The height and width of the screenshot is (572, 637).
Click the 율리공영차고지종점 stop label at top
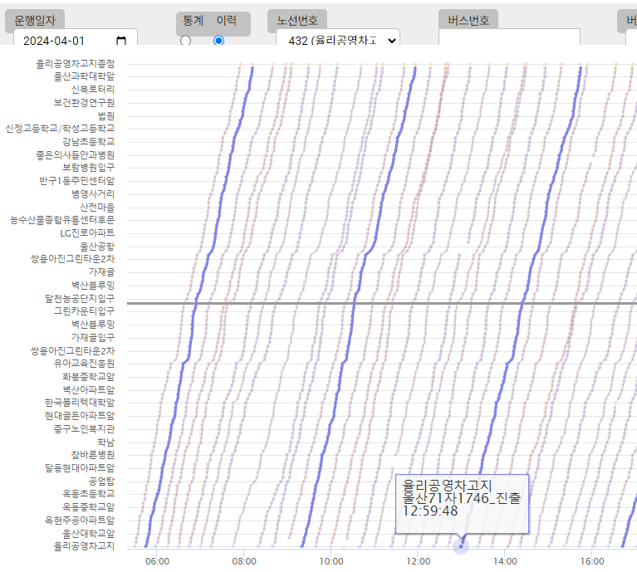pos(75,63)
